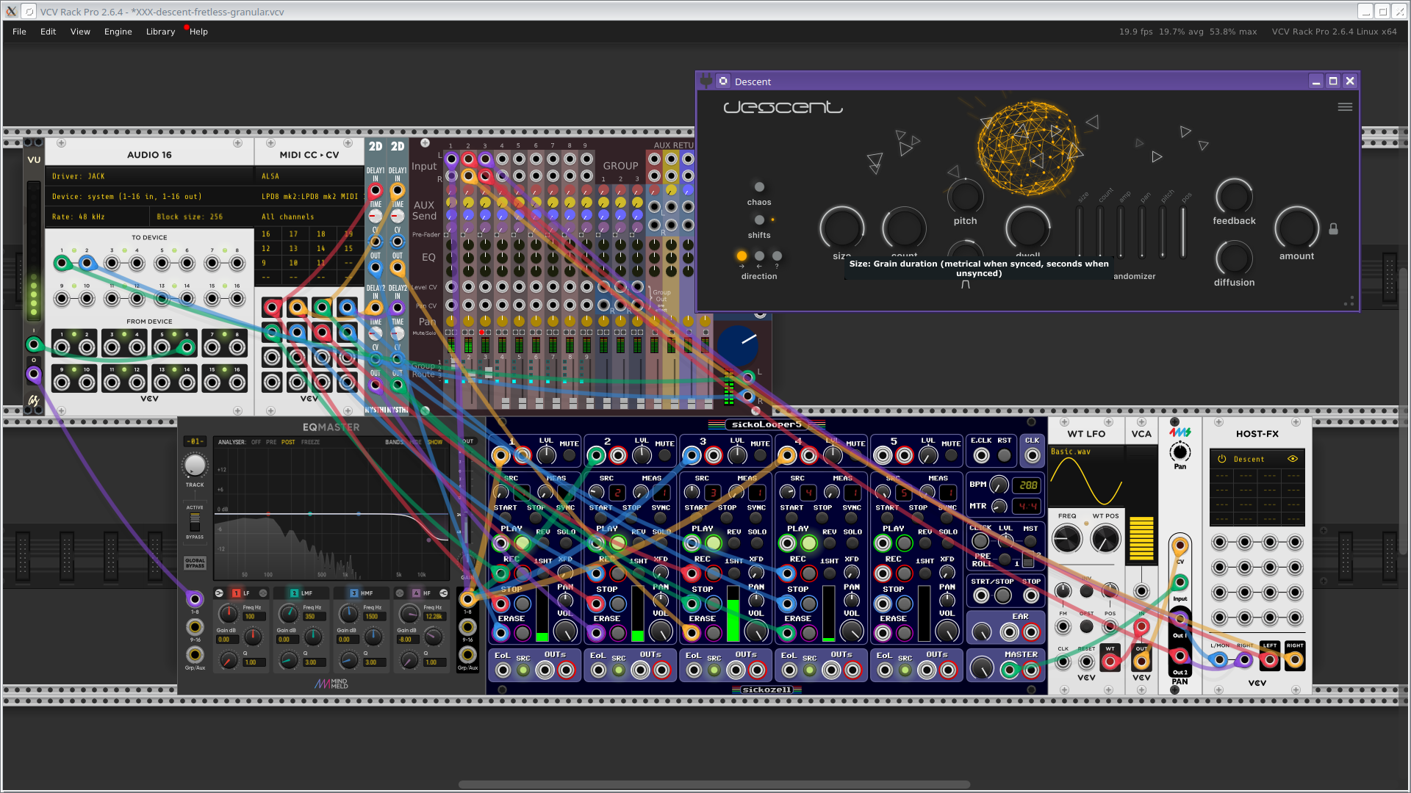Enable the chaos toggle in Descent
Image resolution: width=1411 pixels, height=793 pixels.
click(759, 187)
